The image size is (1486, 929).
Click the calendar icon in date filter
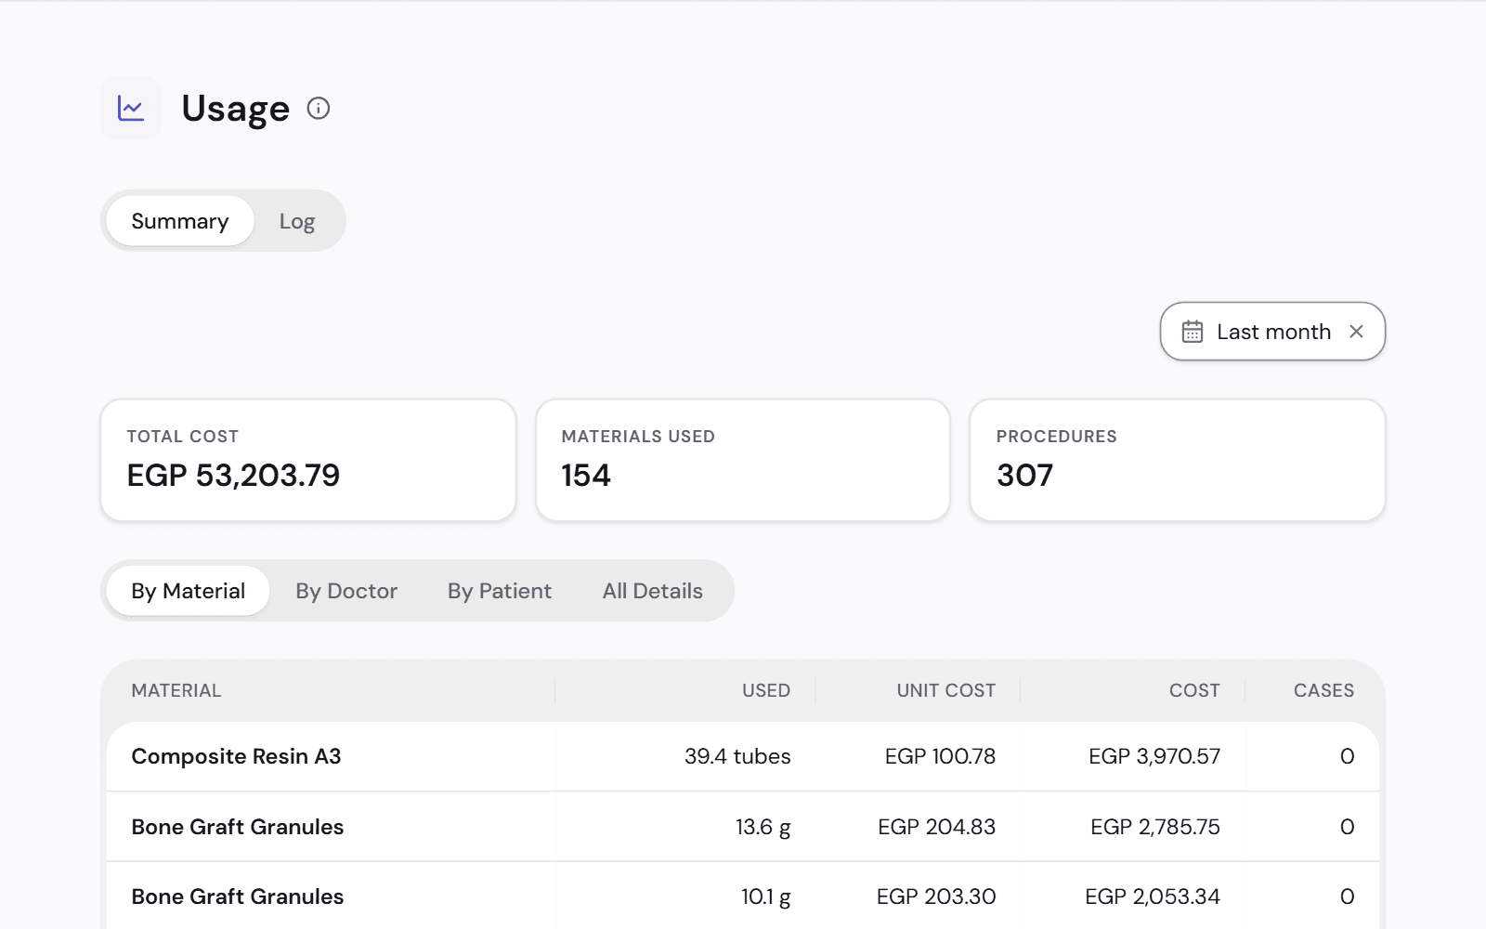pos(1193,332)
